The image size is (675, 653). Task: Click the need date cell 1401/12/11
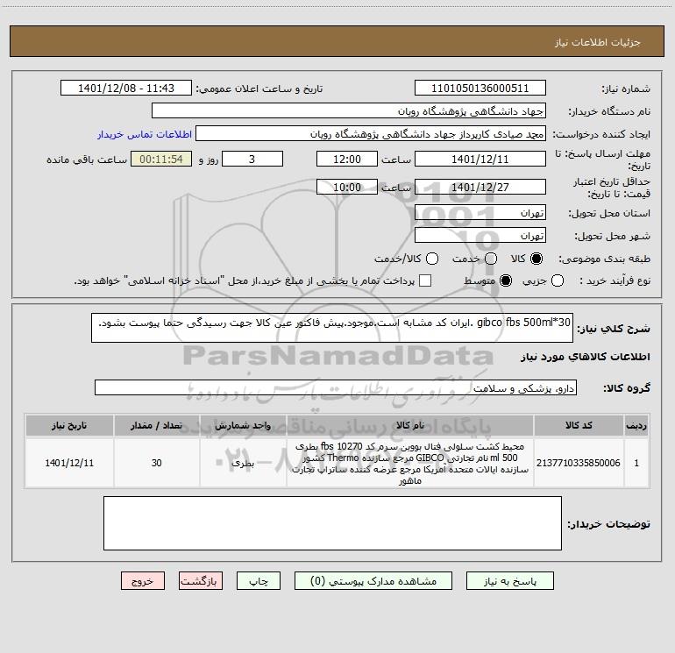pyautogui.click(x=69, y=463)
